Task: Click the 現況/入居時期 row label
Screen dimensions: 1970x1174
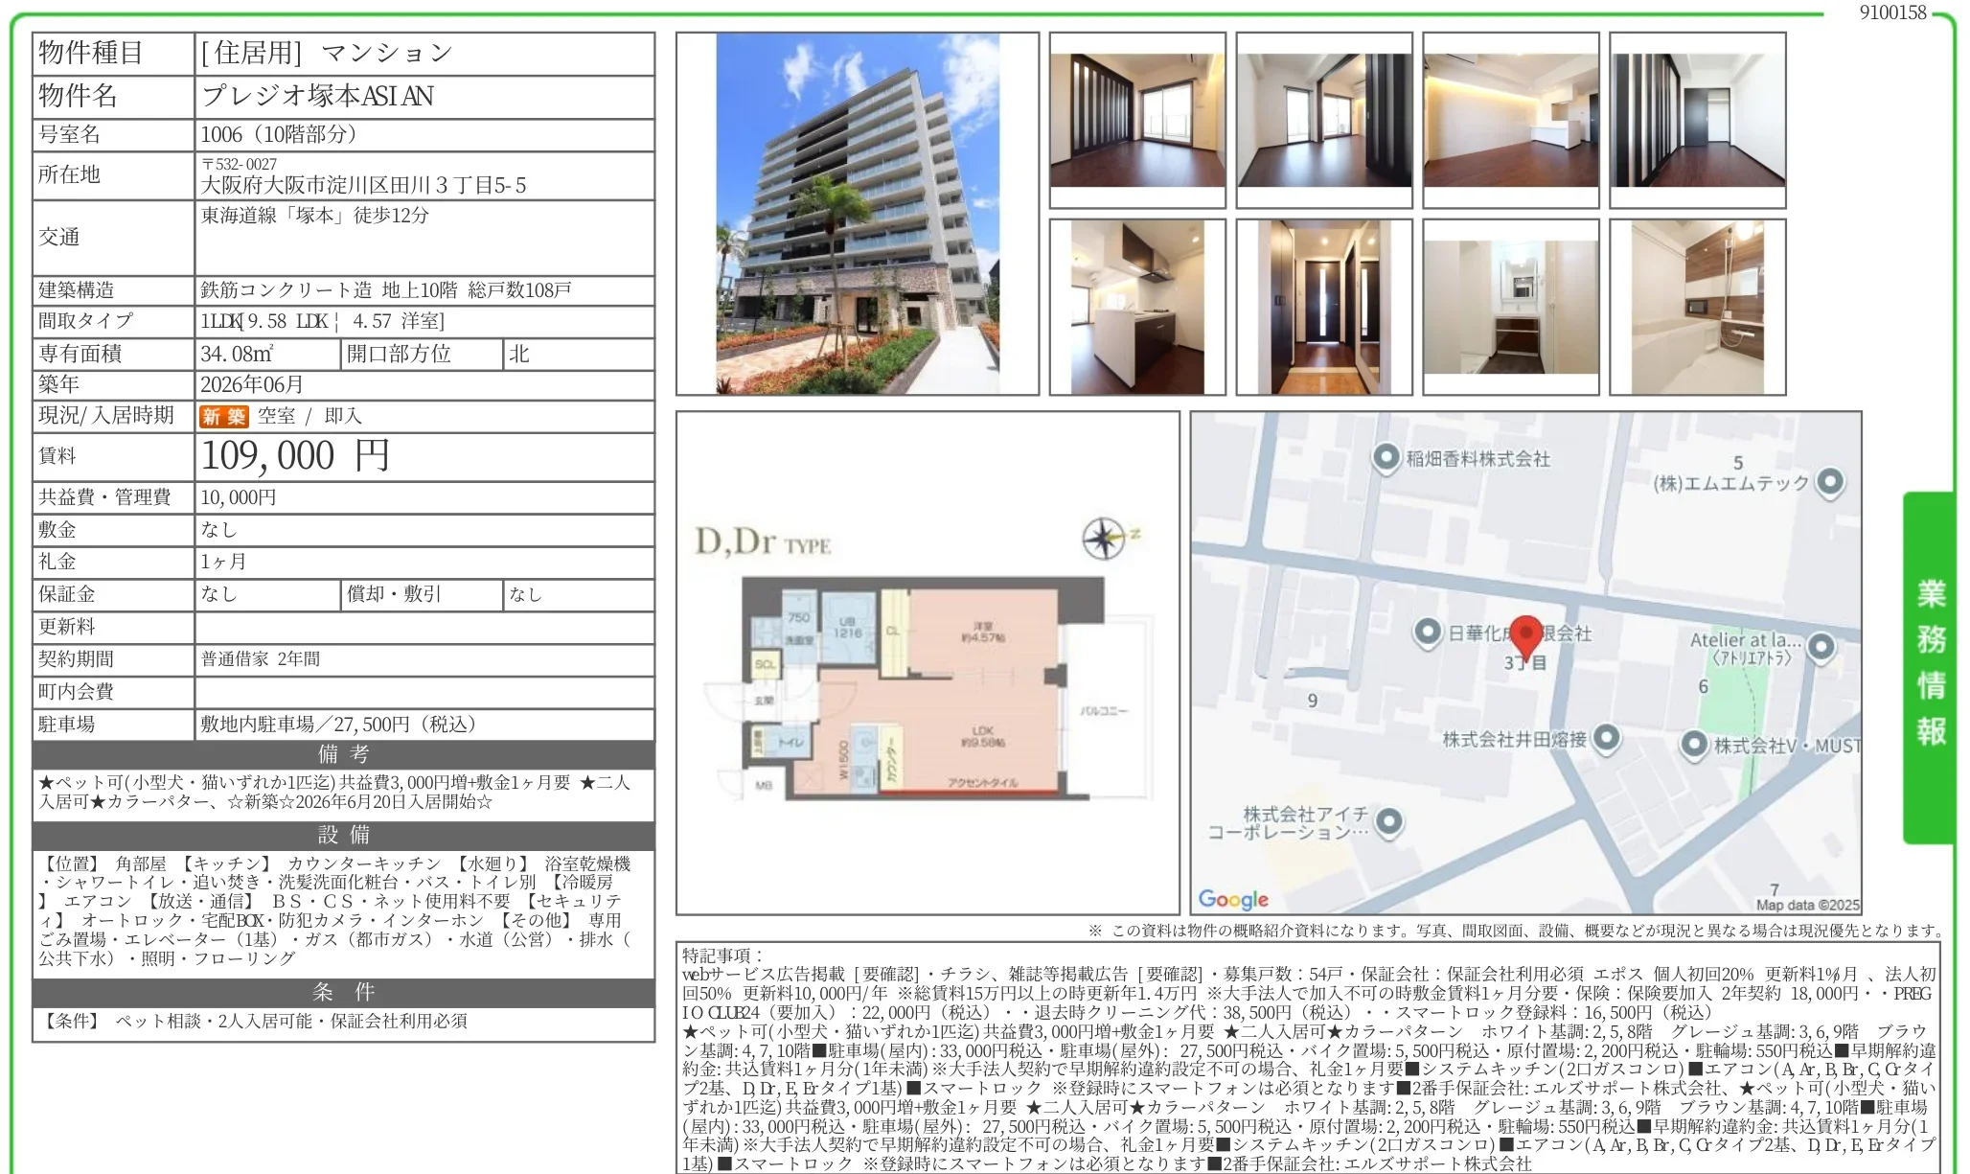Action: [106, 416]
